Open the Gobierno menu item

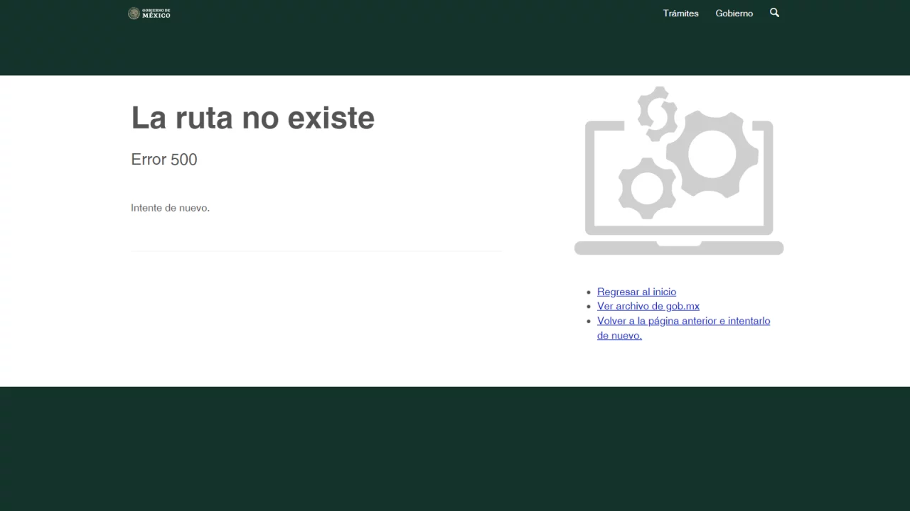pyautogui.click(x=734, y=13)
